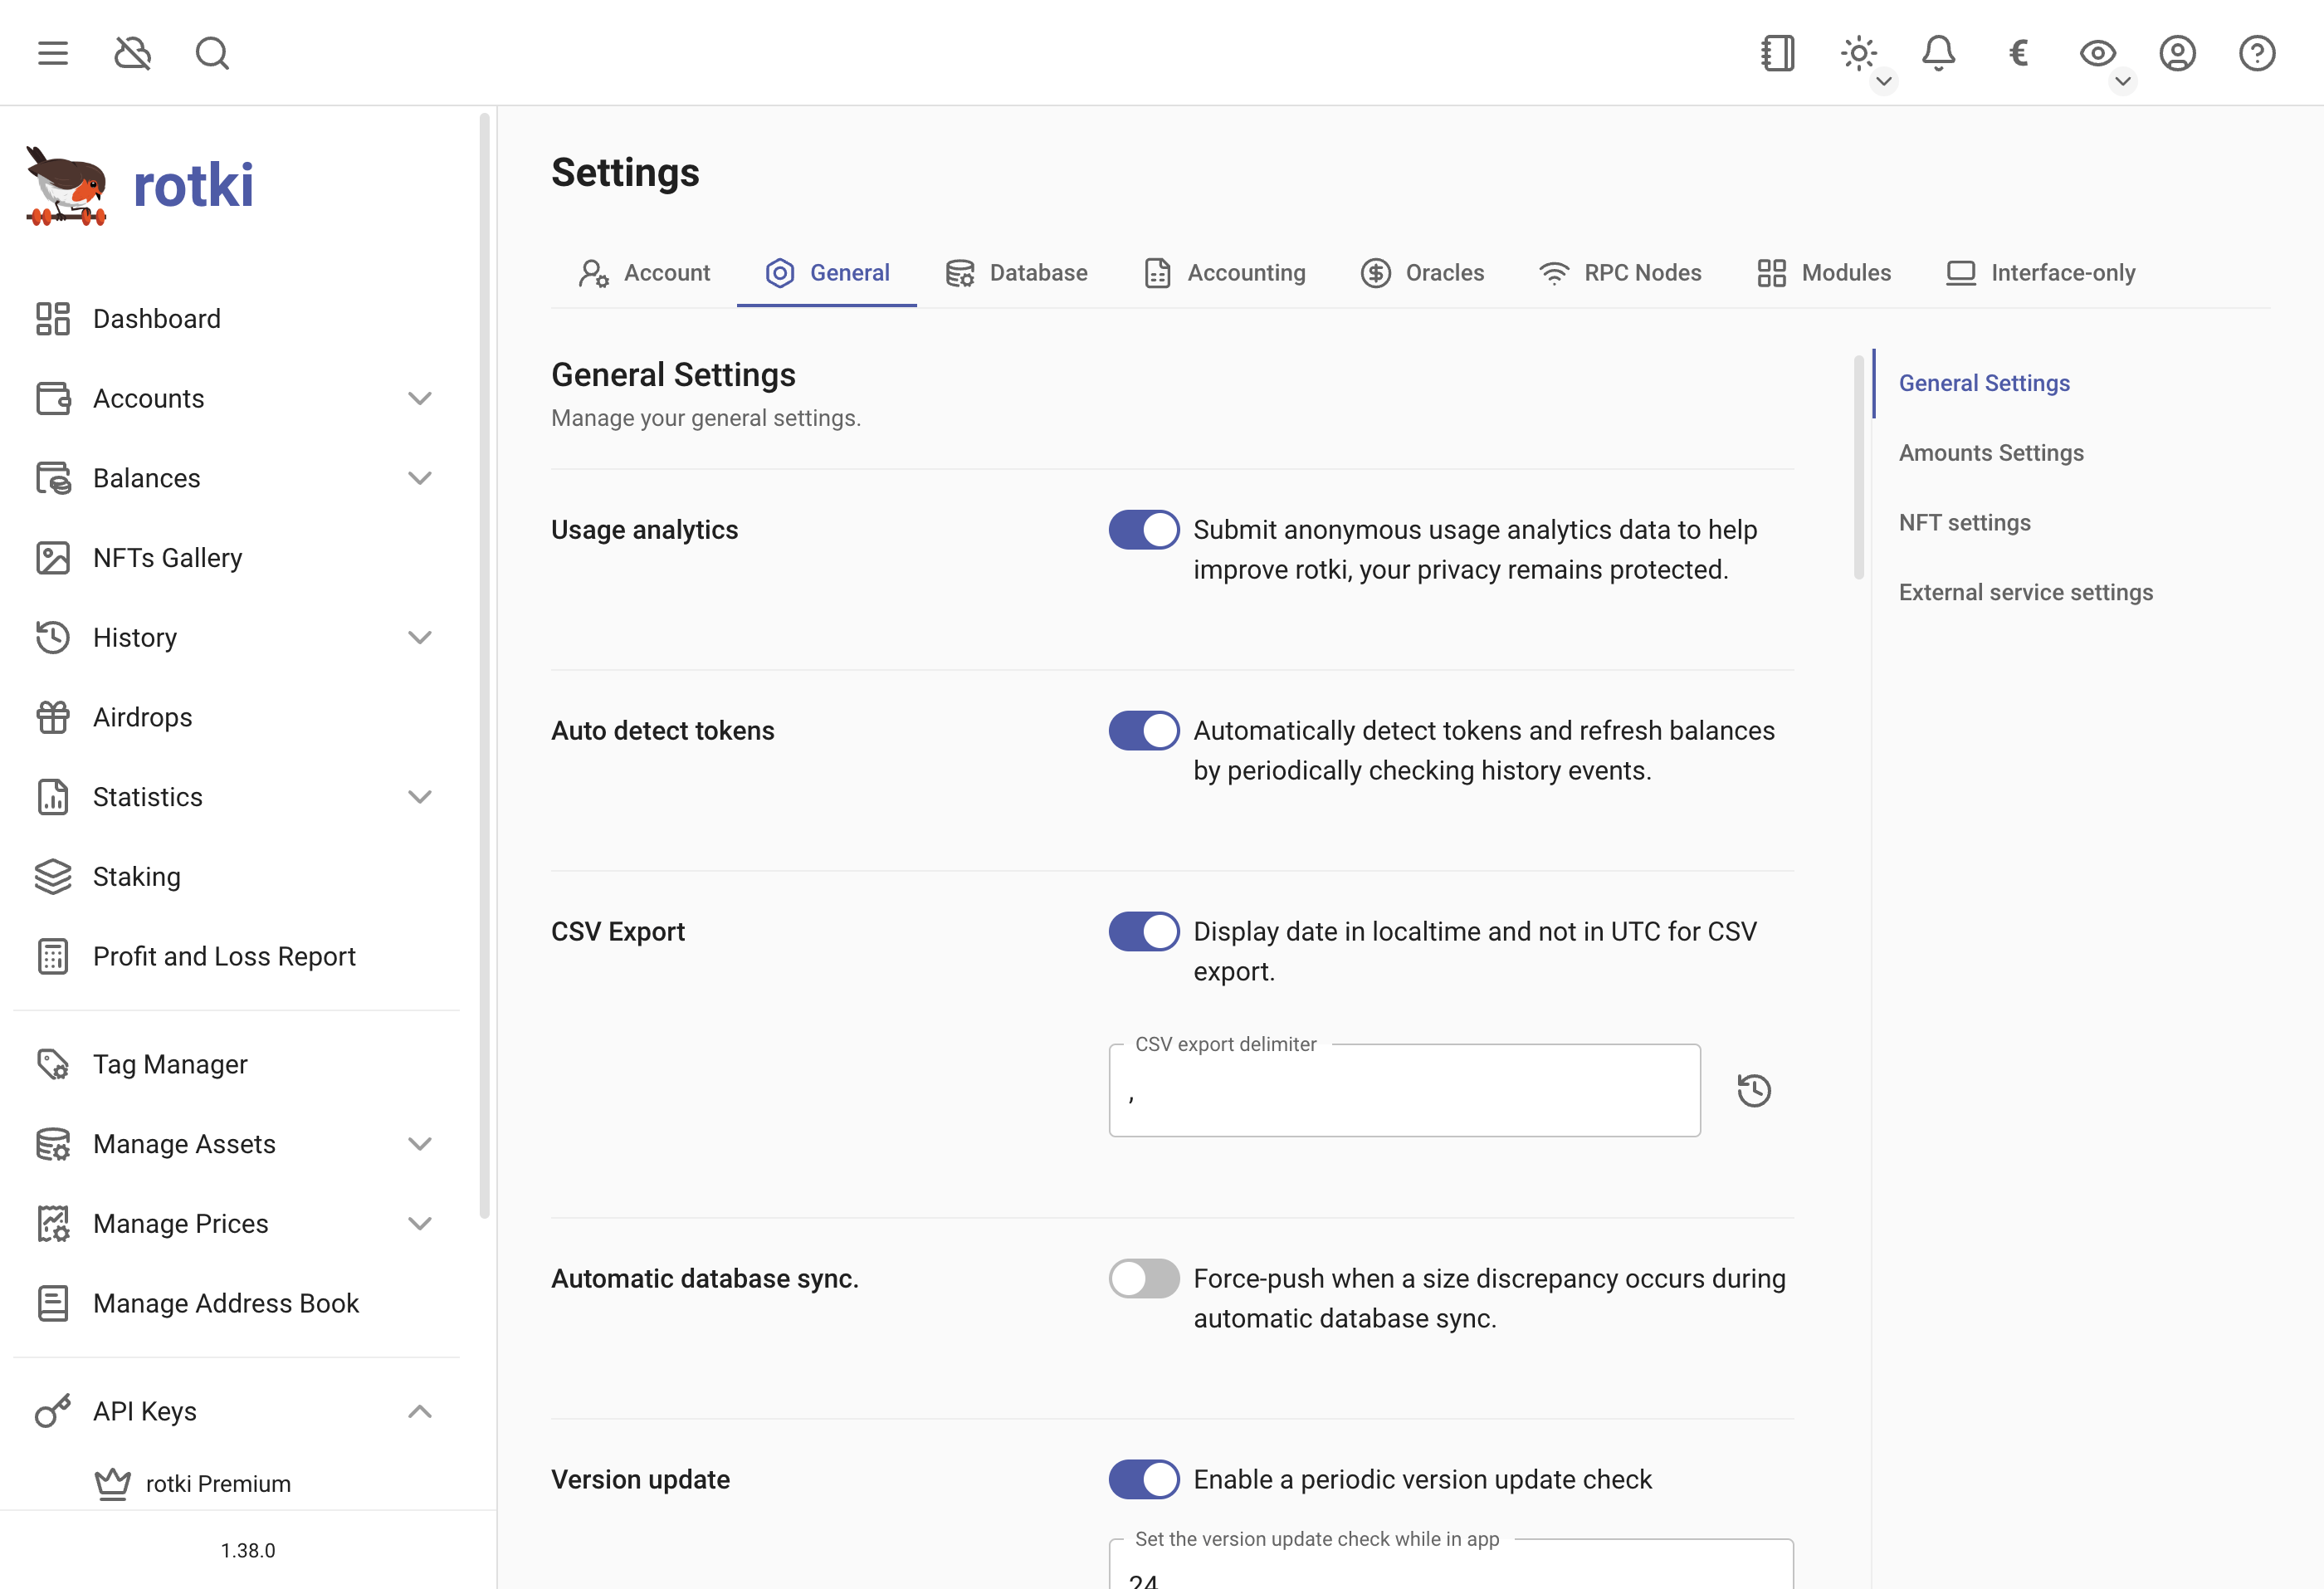This screenshot has width=2324, height=1589.
Task: Expand the Statistics sidebar section
Action: pos(237,797)
